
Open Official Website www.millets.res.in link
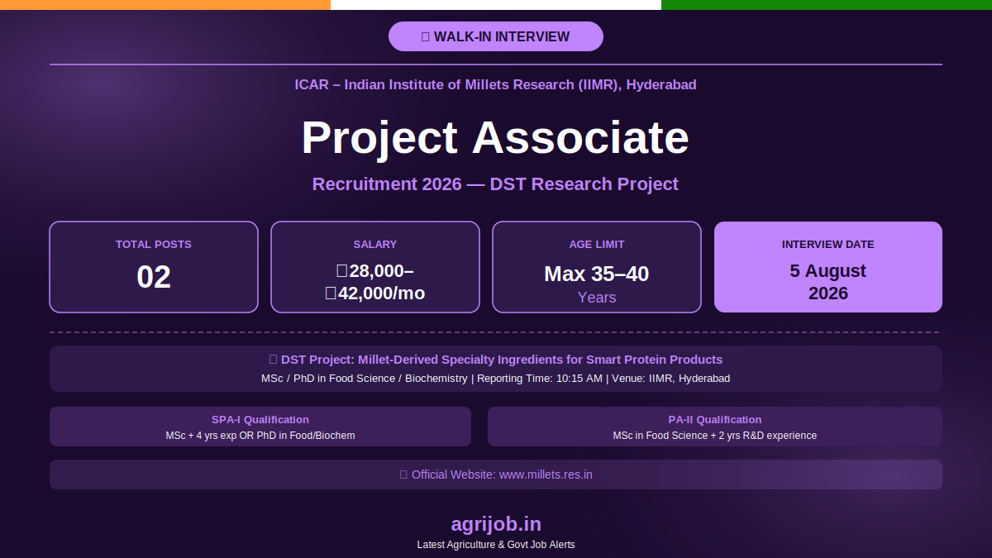[x=496, y=475]
